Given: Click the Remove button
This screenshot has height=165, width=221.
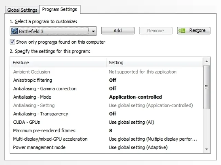Looking at the screenshot, I should pyautogui.click(x=156, y=31).
